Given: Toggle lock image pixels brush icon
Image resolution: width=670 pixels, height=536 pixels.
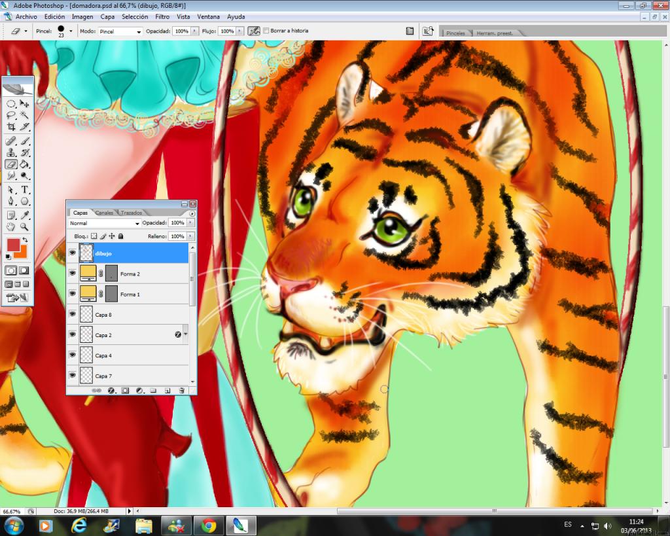Looking at the screenshot, I should click(103, 236).
